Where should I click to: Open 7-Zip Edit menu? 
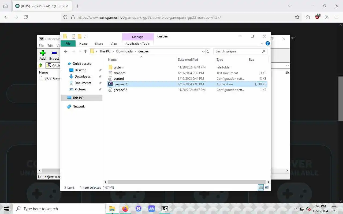pos(50,46)
